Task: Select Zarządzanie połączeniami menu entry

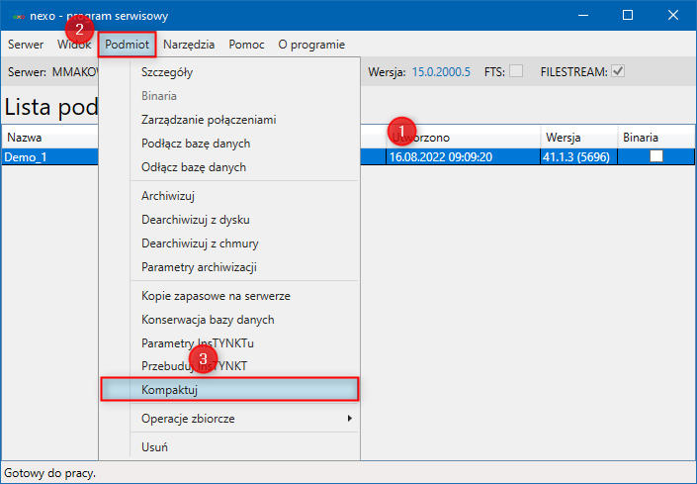Action: coord(229,120)
